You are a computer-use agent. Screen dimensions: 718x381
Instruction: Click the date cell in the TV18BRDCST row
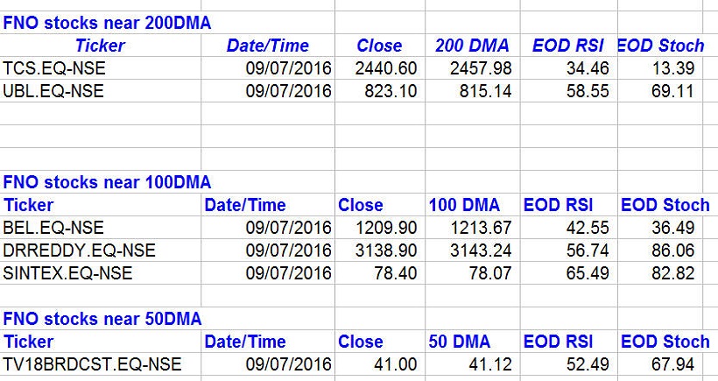tap(288, 364)
